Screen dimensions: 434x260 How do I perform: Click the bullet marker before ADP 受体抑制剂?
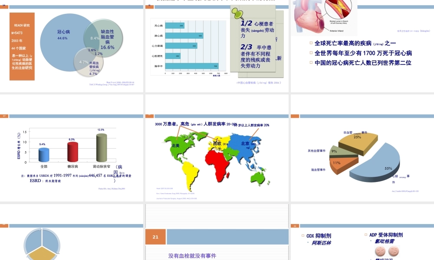tap(365, 235)
